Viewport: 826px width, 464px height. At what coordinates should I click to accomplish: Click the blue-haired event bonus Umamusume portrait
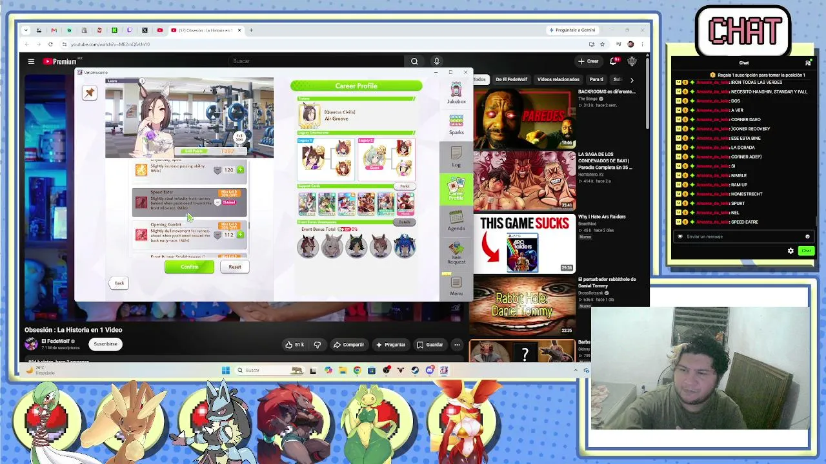(405, 246)
